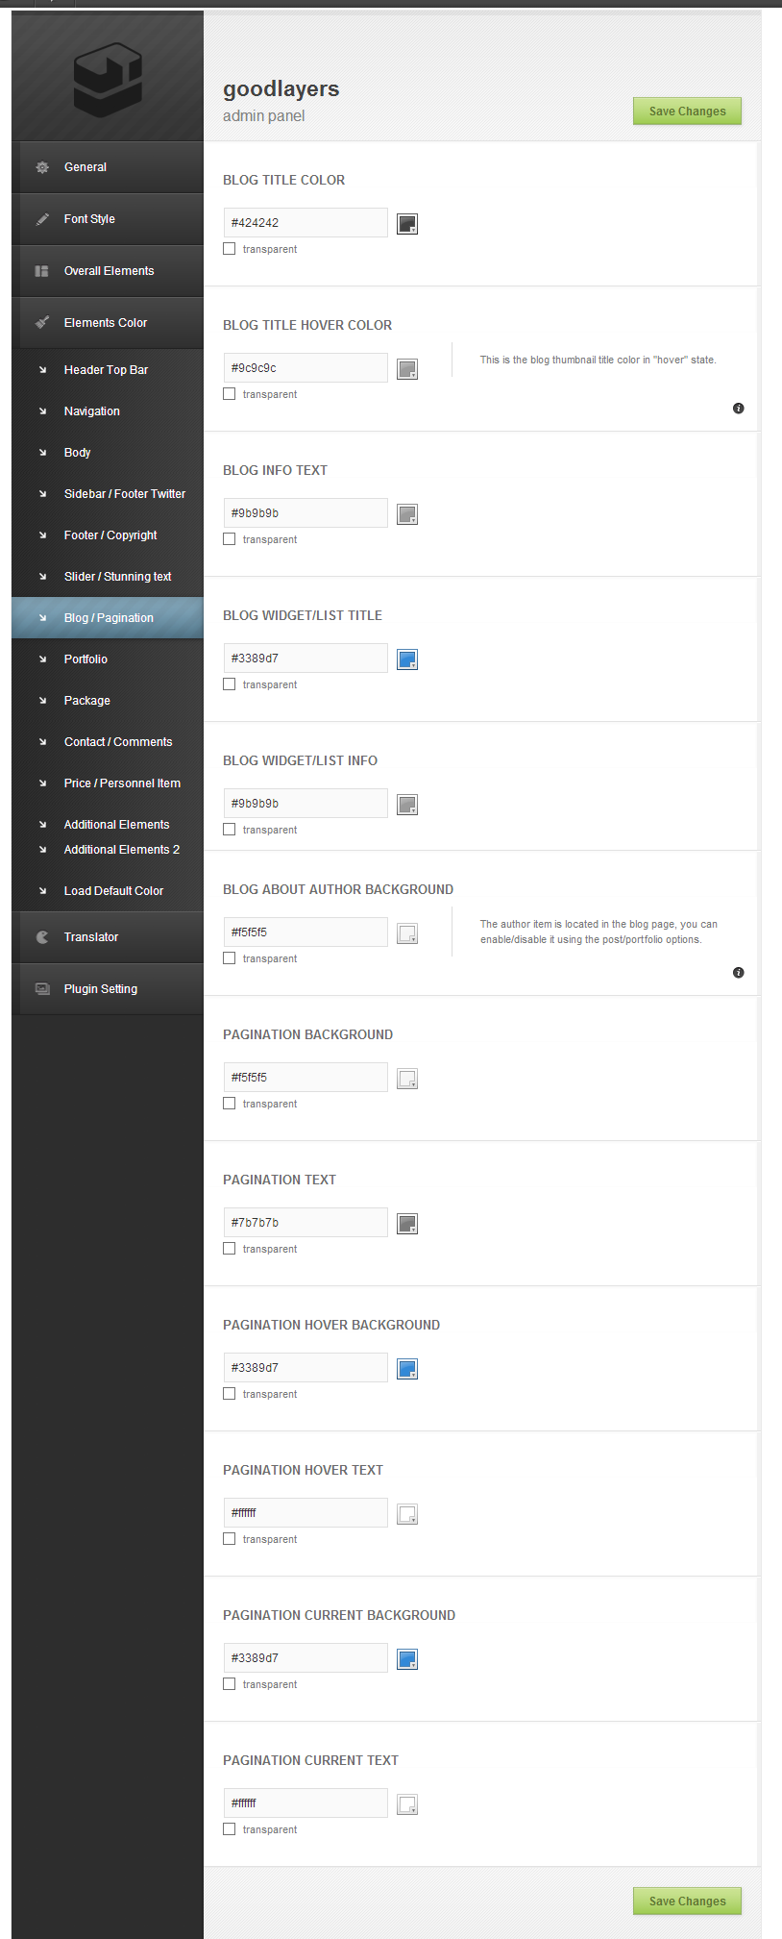
Task: Open the Overall Elements section
Action: [x=108, y=271]
